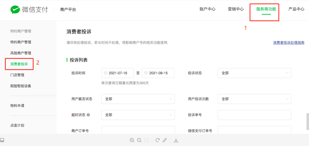
Task: Toggle the thumbnail panel icon at bottom-left
Action: (2, 140)
